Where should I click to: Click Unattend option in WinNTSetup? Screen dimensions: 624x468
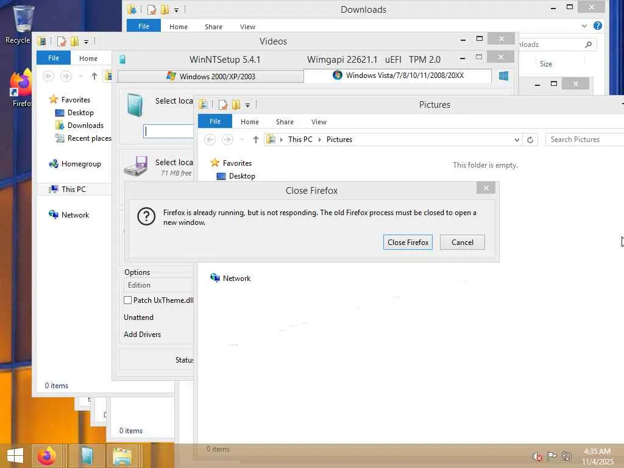point(138,317)
